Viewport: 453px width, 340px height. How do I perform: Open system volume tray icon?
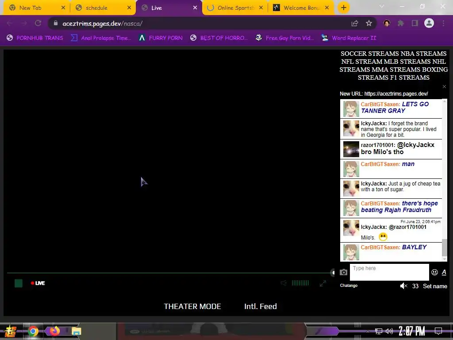389,331
